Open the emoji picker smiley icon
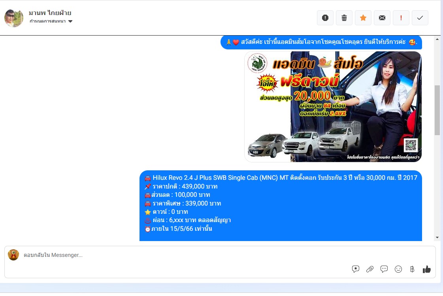Viewport: 443px width, 296px height. click(x=398, y=269)
